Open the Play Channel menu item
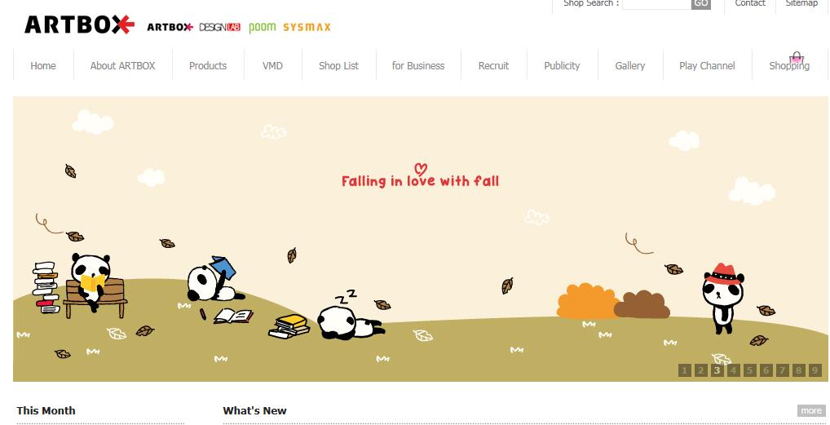This screenshot has width=830, height=425. (x=707, y=66)
